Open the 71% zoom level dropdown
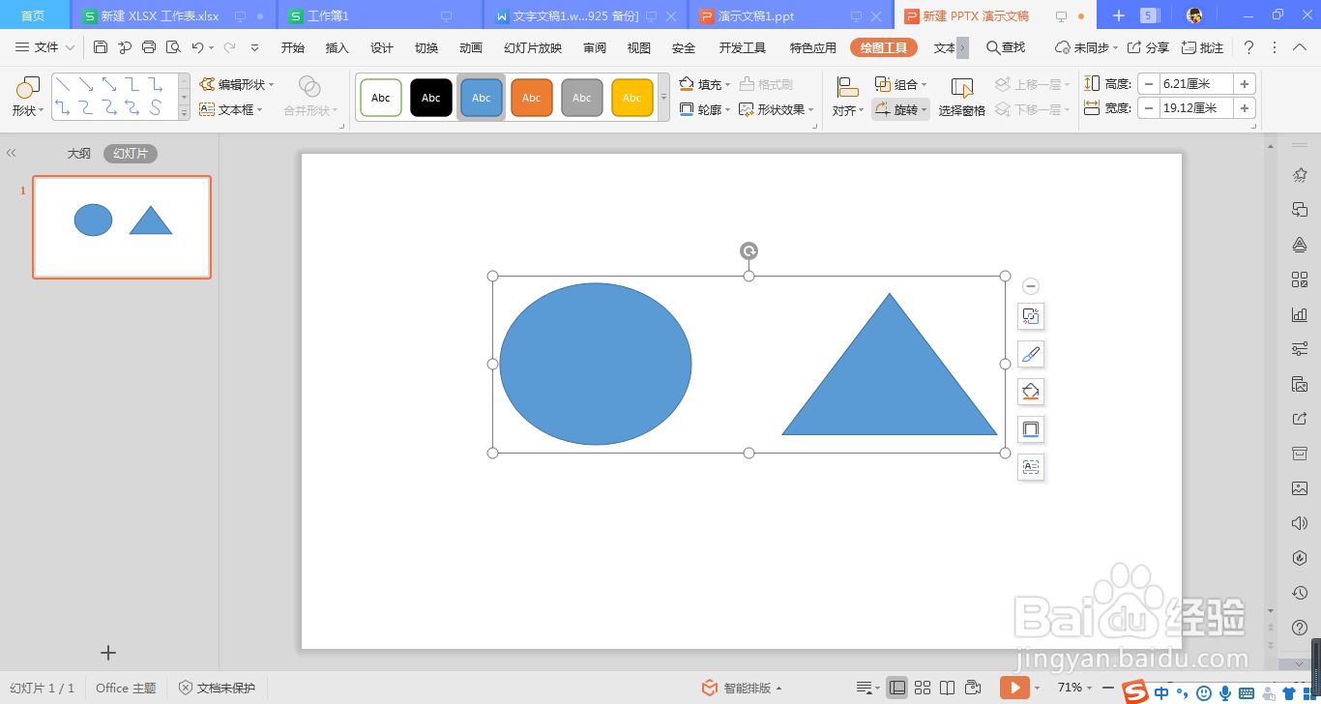 (1073, 688)
